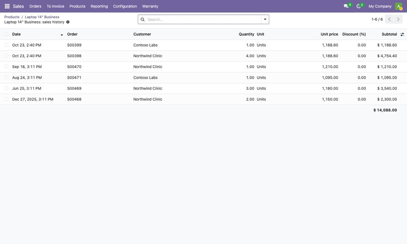Open the user avatar menu
407x244 pixels.
point(399,6)
